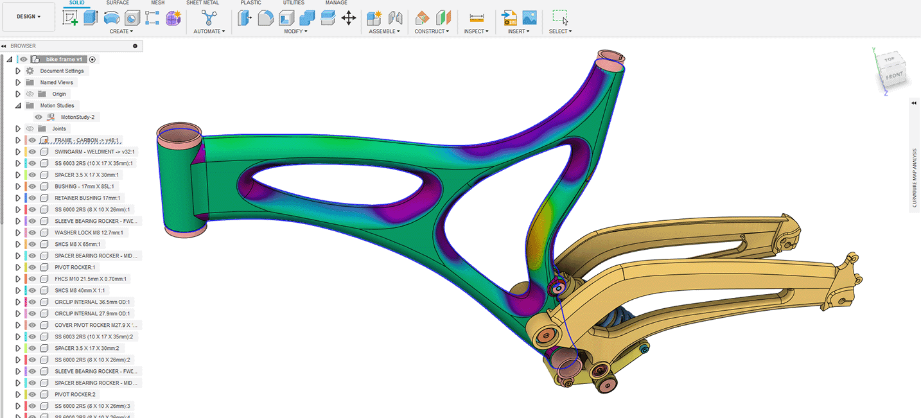The width and height of the screenshot is (921, 418).
Task: Open the Measure tool under Inspect
Action: click(x=477, y=17)
